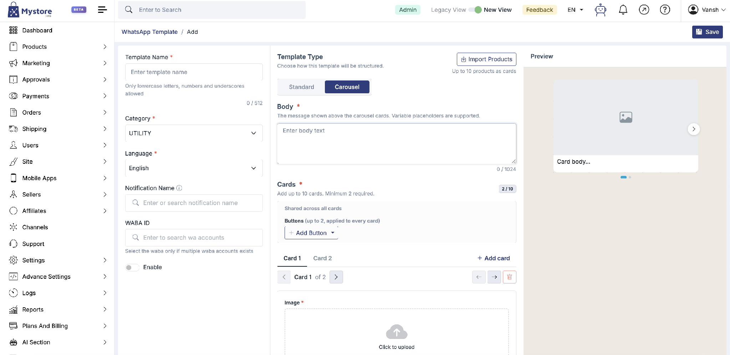Toggle the hamburger sidebar menu

102,10
